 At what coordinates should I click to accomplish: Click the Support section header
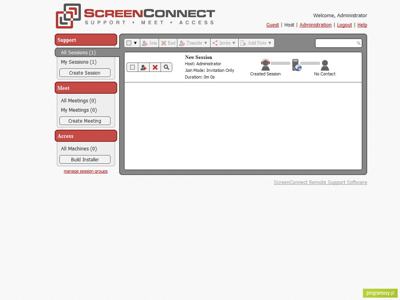click(x=86, y=40)
